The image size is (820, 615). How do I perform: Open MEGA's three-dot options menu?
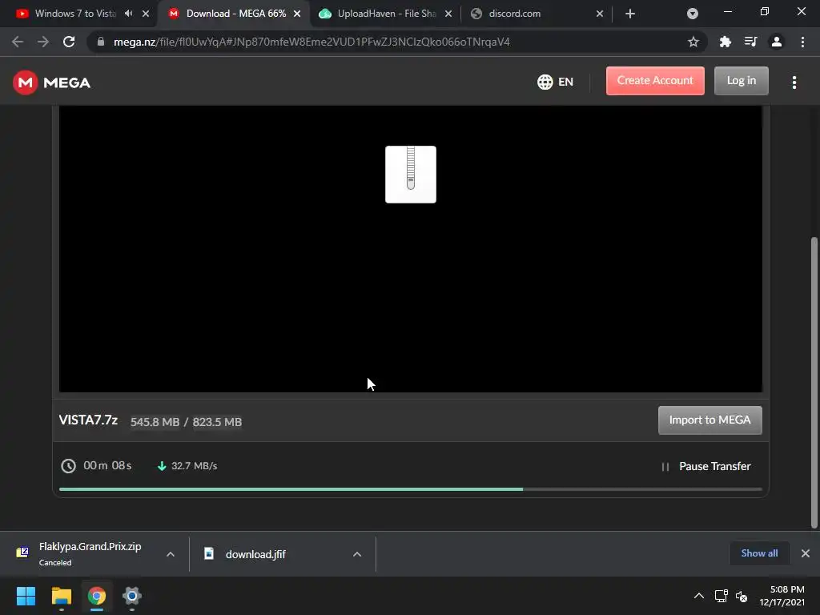tap(794, 82)
